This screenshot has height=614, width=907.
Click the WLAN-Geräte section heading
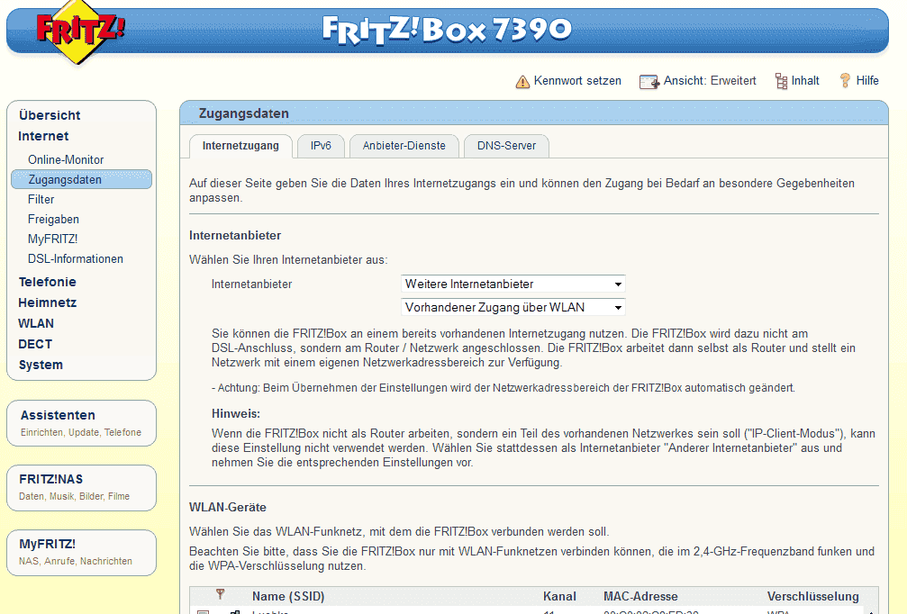[x=228, y=507]
